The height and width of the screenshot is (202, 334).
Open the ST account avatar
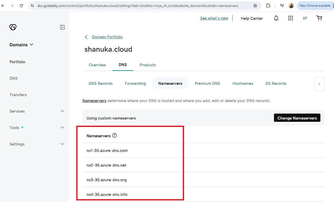(305, 18)
